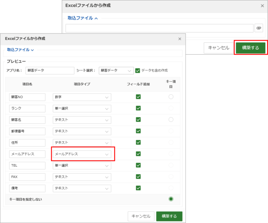Click the 項目名 column header
The width and height of the screenshot is (268, 223).
tap(27, 84)
